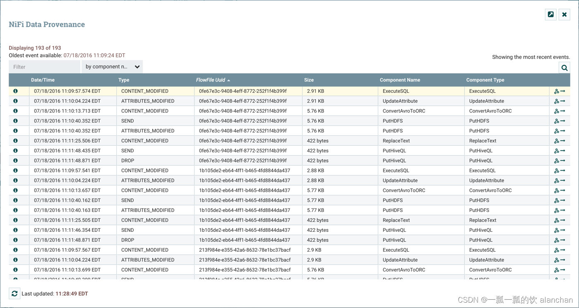The width and height of the screenshot is (579, 308).
Task: Open info for the 11:09:57.541 event
Action: point(15,171)
